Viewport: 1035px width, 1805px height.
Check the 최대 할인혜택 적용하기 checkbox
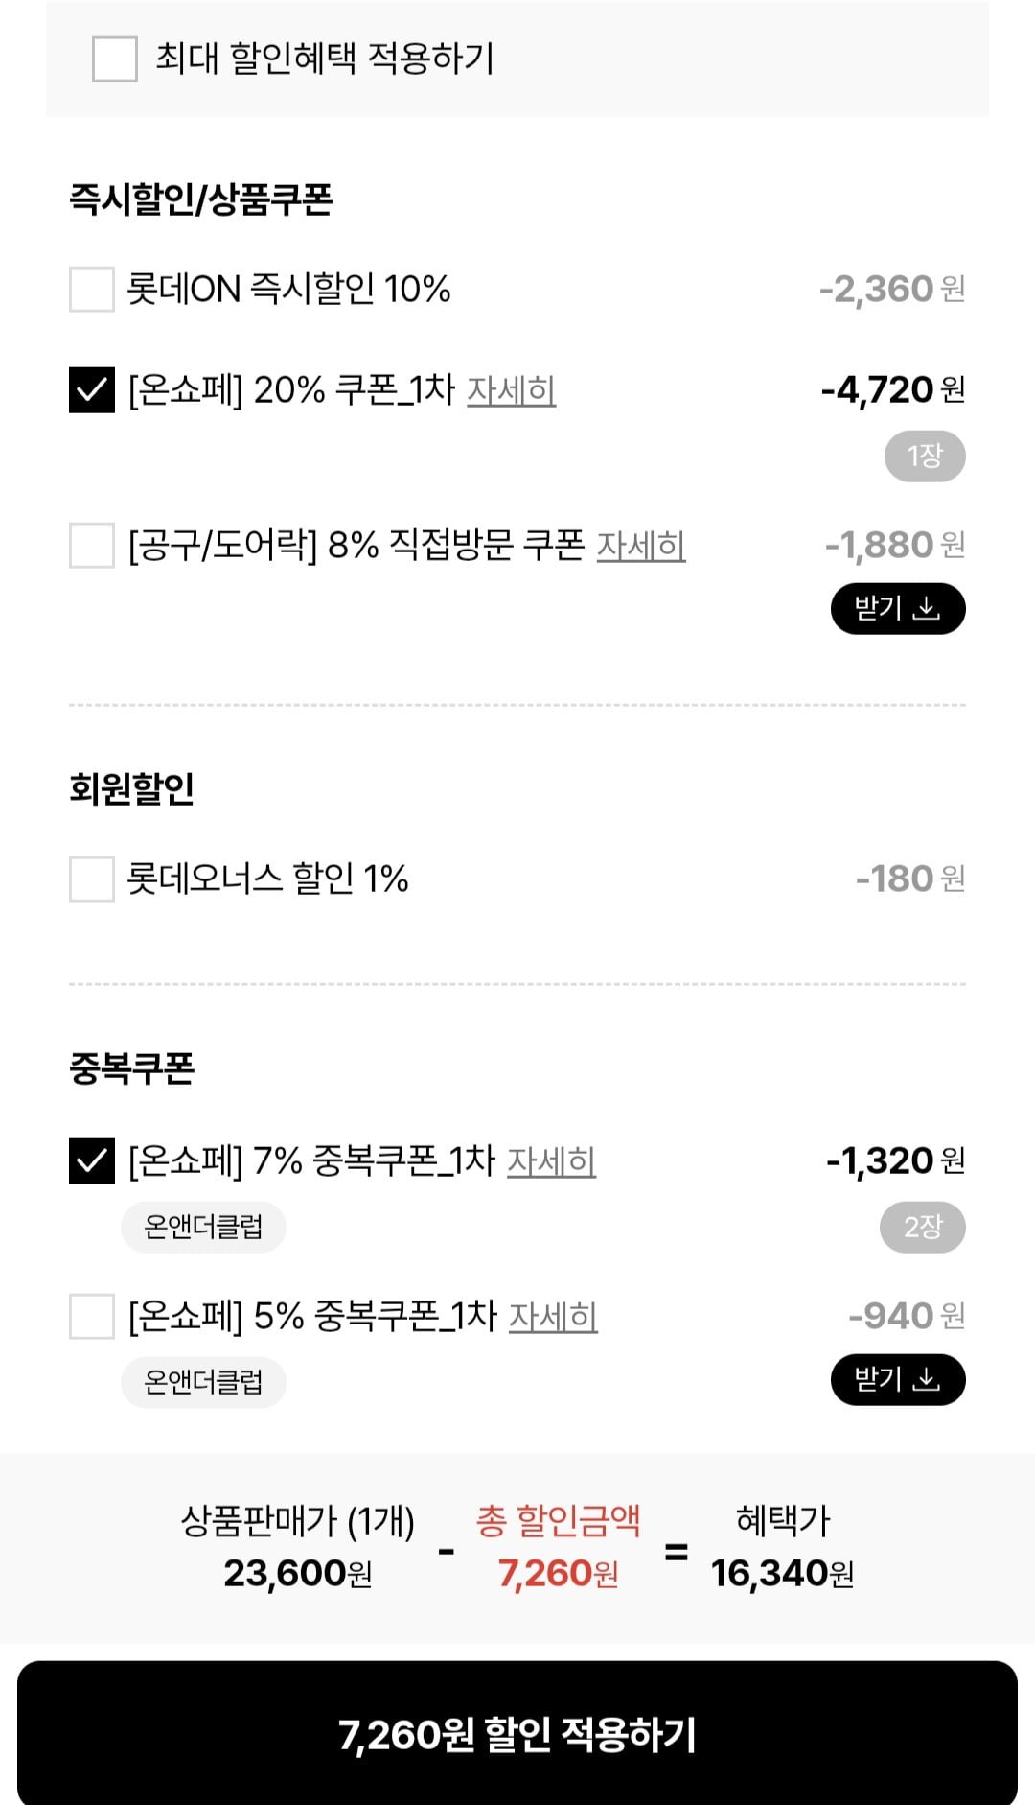[115, 59]
